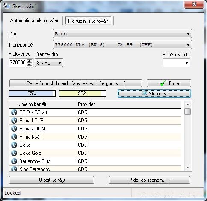Open the Bandwidth 8 MHz dropdown
This screenshot has height=201, width=207.
click(x=49, y=63)
